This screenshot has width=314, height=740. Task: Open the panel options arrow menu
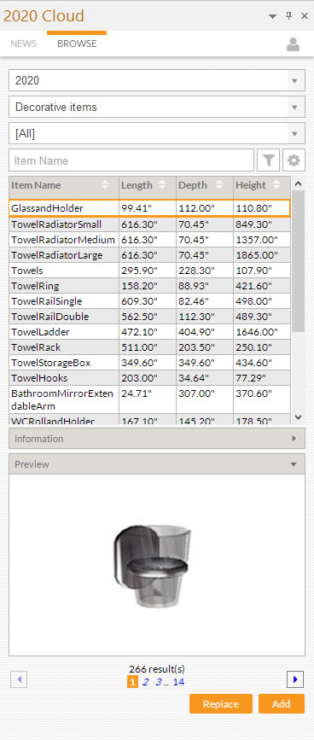pyautogui.click(x=272, y=16)
